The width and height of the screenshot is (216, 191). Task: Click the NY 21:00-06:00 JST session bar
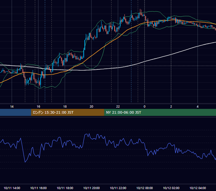pyautogui.click(x=160, y=112)
